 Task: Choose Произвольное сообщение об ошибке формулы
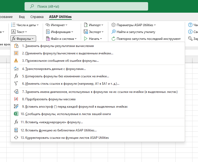click(x=98, y=61)
